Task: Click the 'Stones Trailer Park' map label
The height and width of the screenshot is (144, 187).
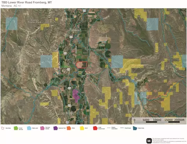Action: pyautogui.click(x=35, y=21)
